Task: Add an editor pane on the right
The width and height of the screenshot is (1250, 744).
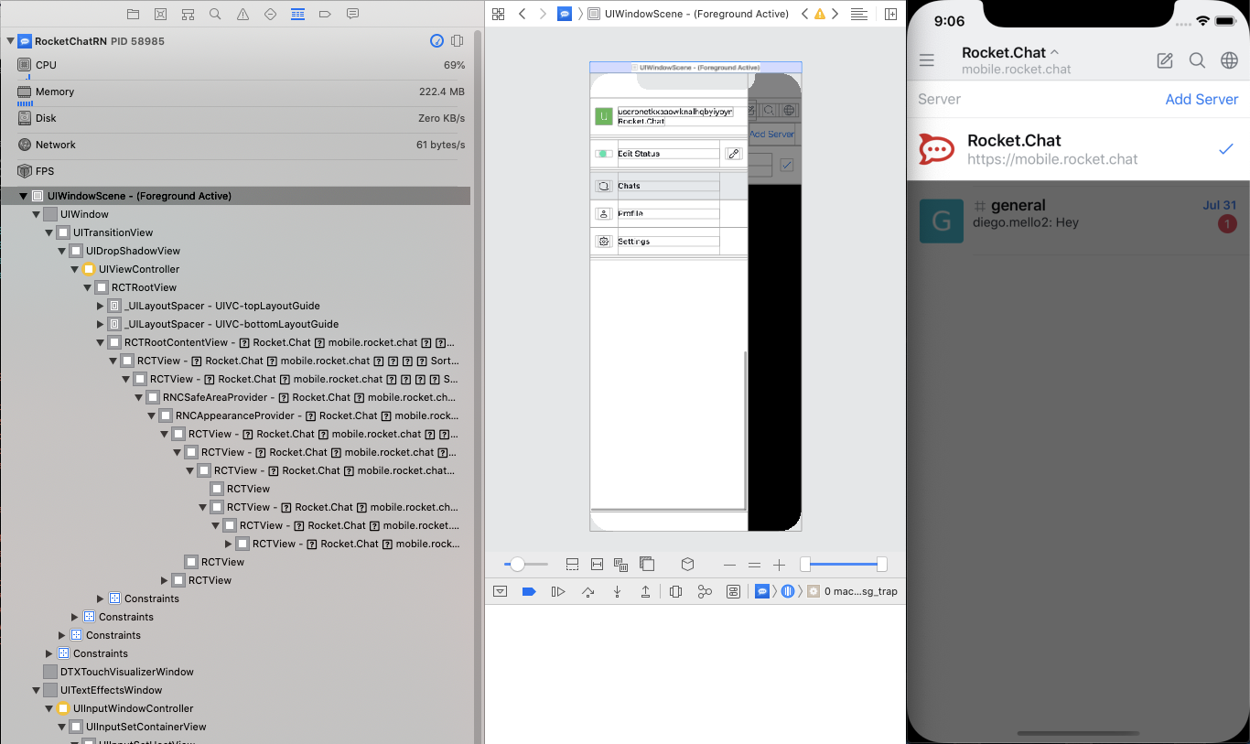Action: tap(890, 14)
